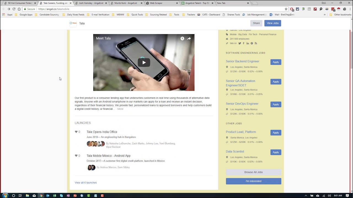Click the Pokeball extension icon
The height and width of the screenshot is (198, 353).
pos(339,9)
